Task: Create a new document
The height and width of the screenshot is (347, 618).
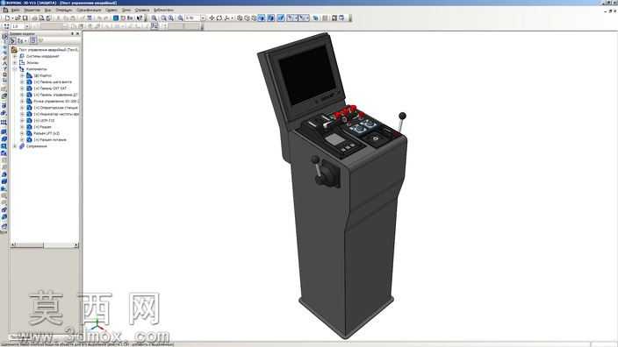Action: click(x=7, y=18)
